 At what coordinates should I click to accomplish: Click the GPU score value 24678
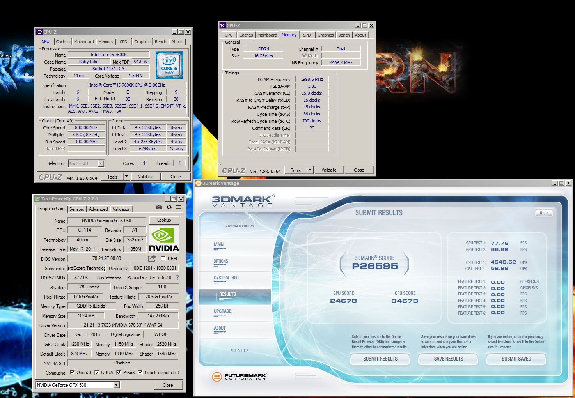tap(343, 301)
